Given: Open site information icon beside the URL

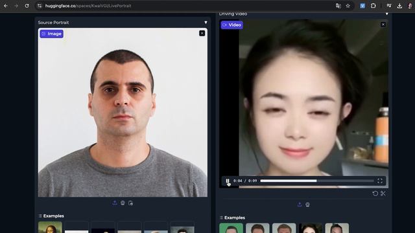Looking at the screenshot, I should [40, 6].
